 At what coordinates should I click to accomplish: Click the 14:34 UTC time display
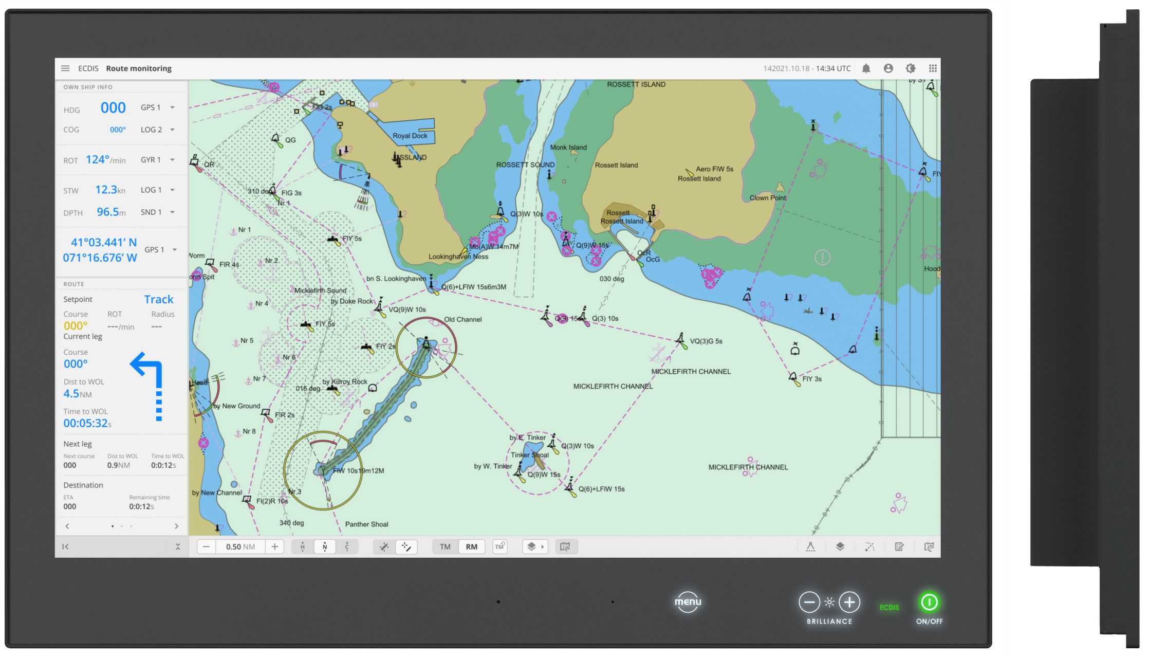833,68
